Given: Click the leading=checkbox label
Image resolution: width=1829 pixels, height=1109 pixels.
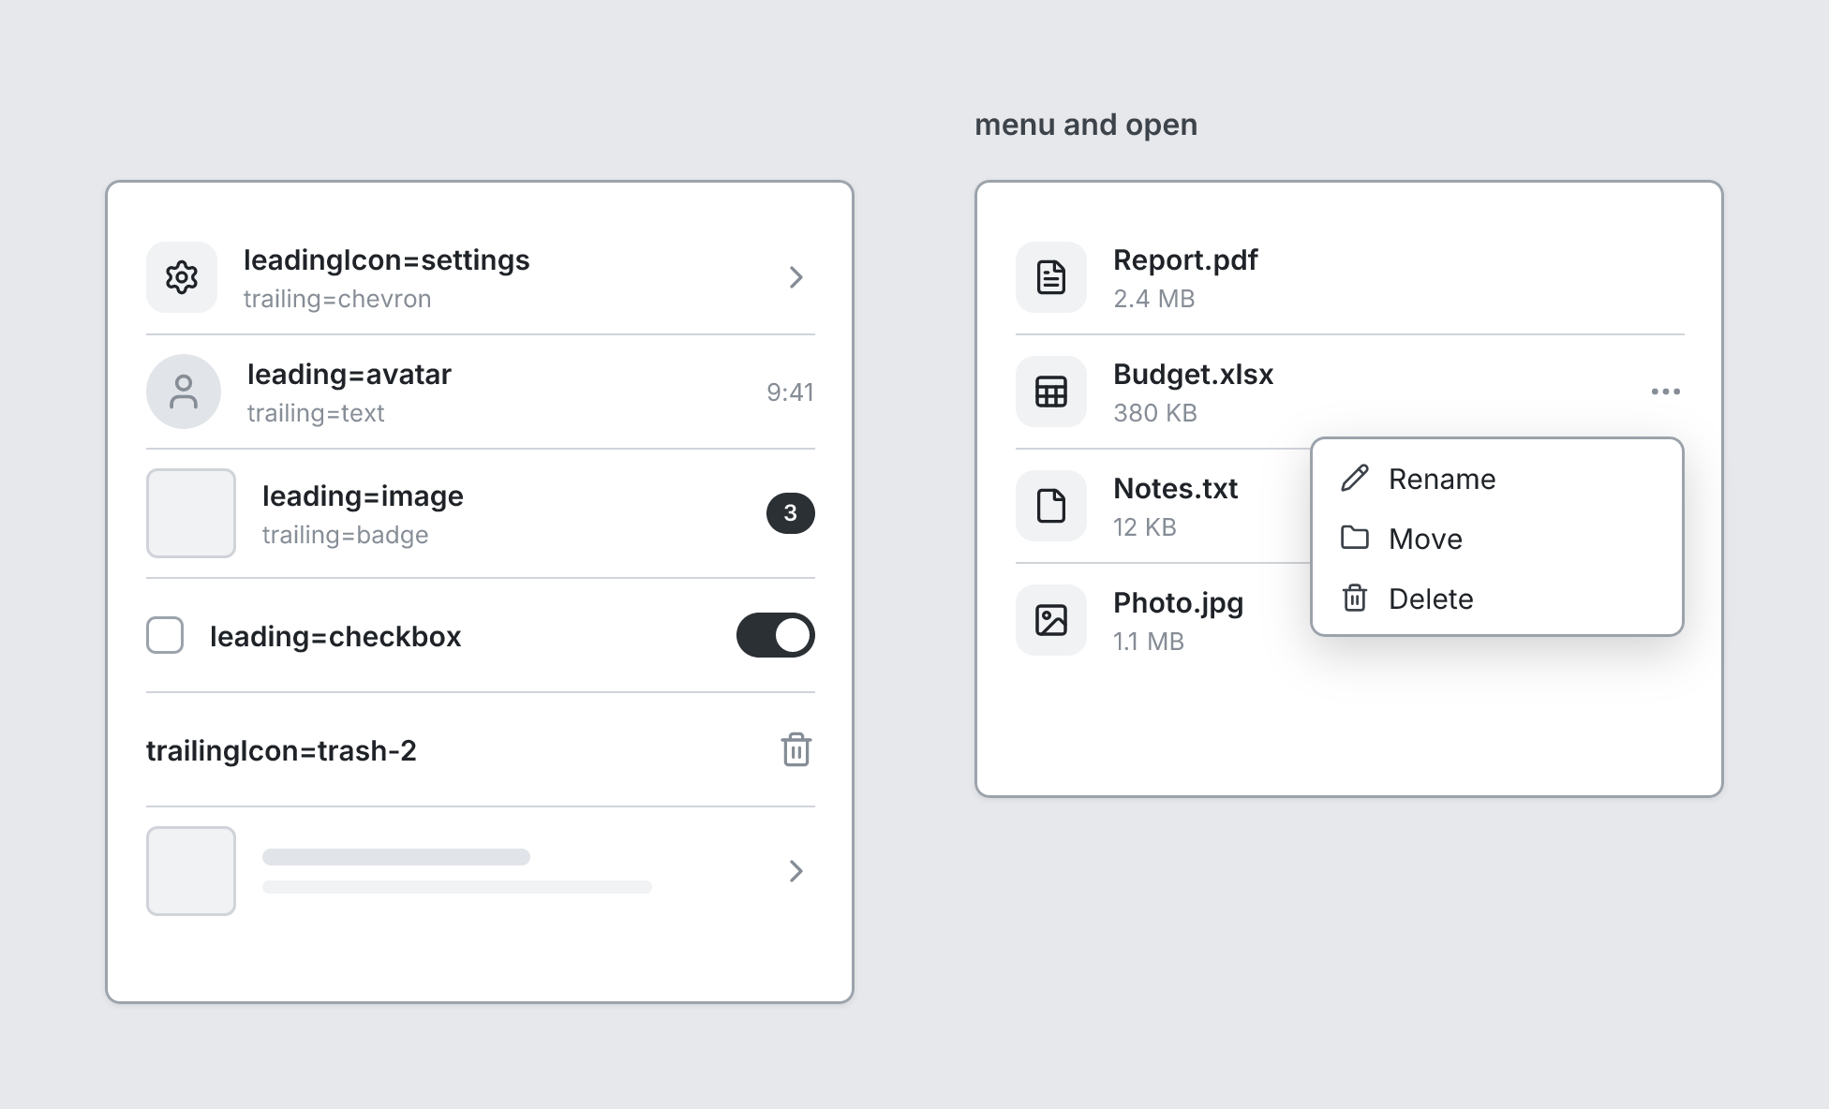Looking at the screenshot, I should tap(335, 637).
